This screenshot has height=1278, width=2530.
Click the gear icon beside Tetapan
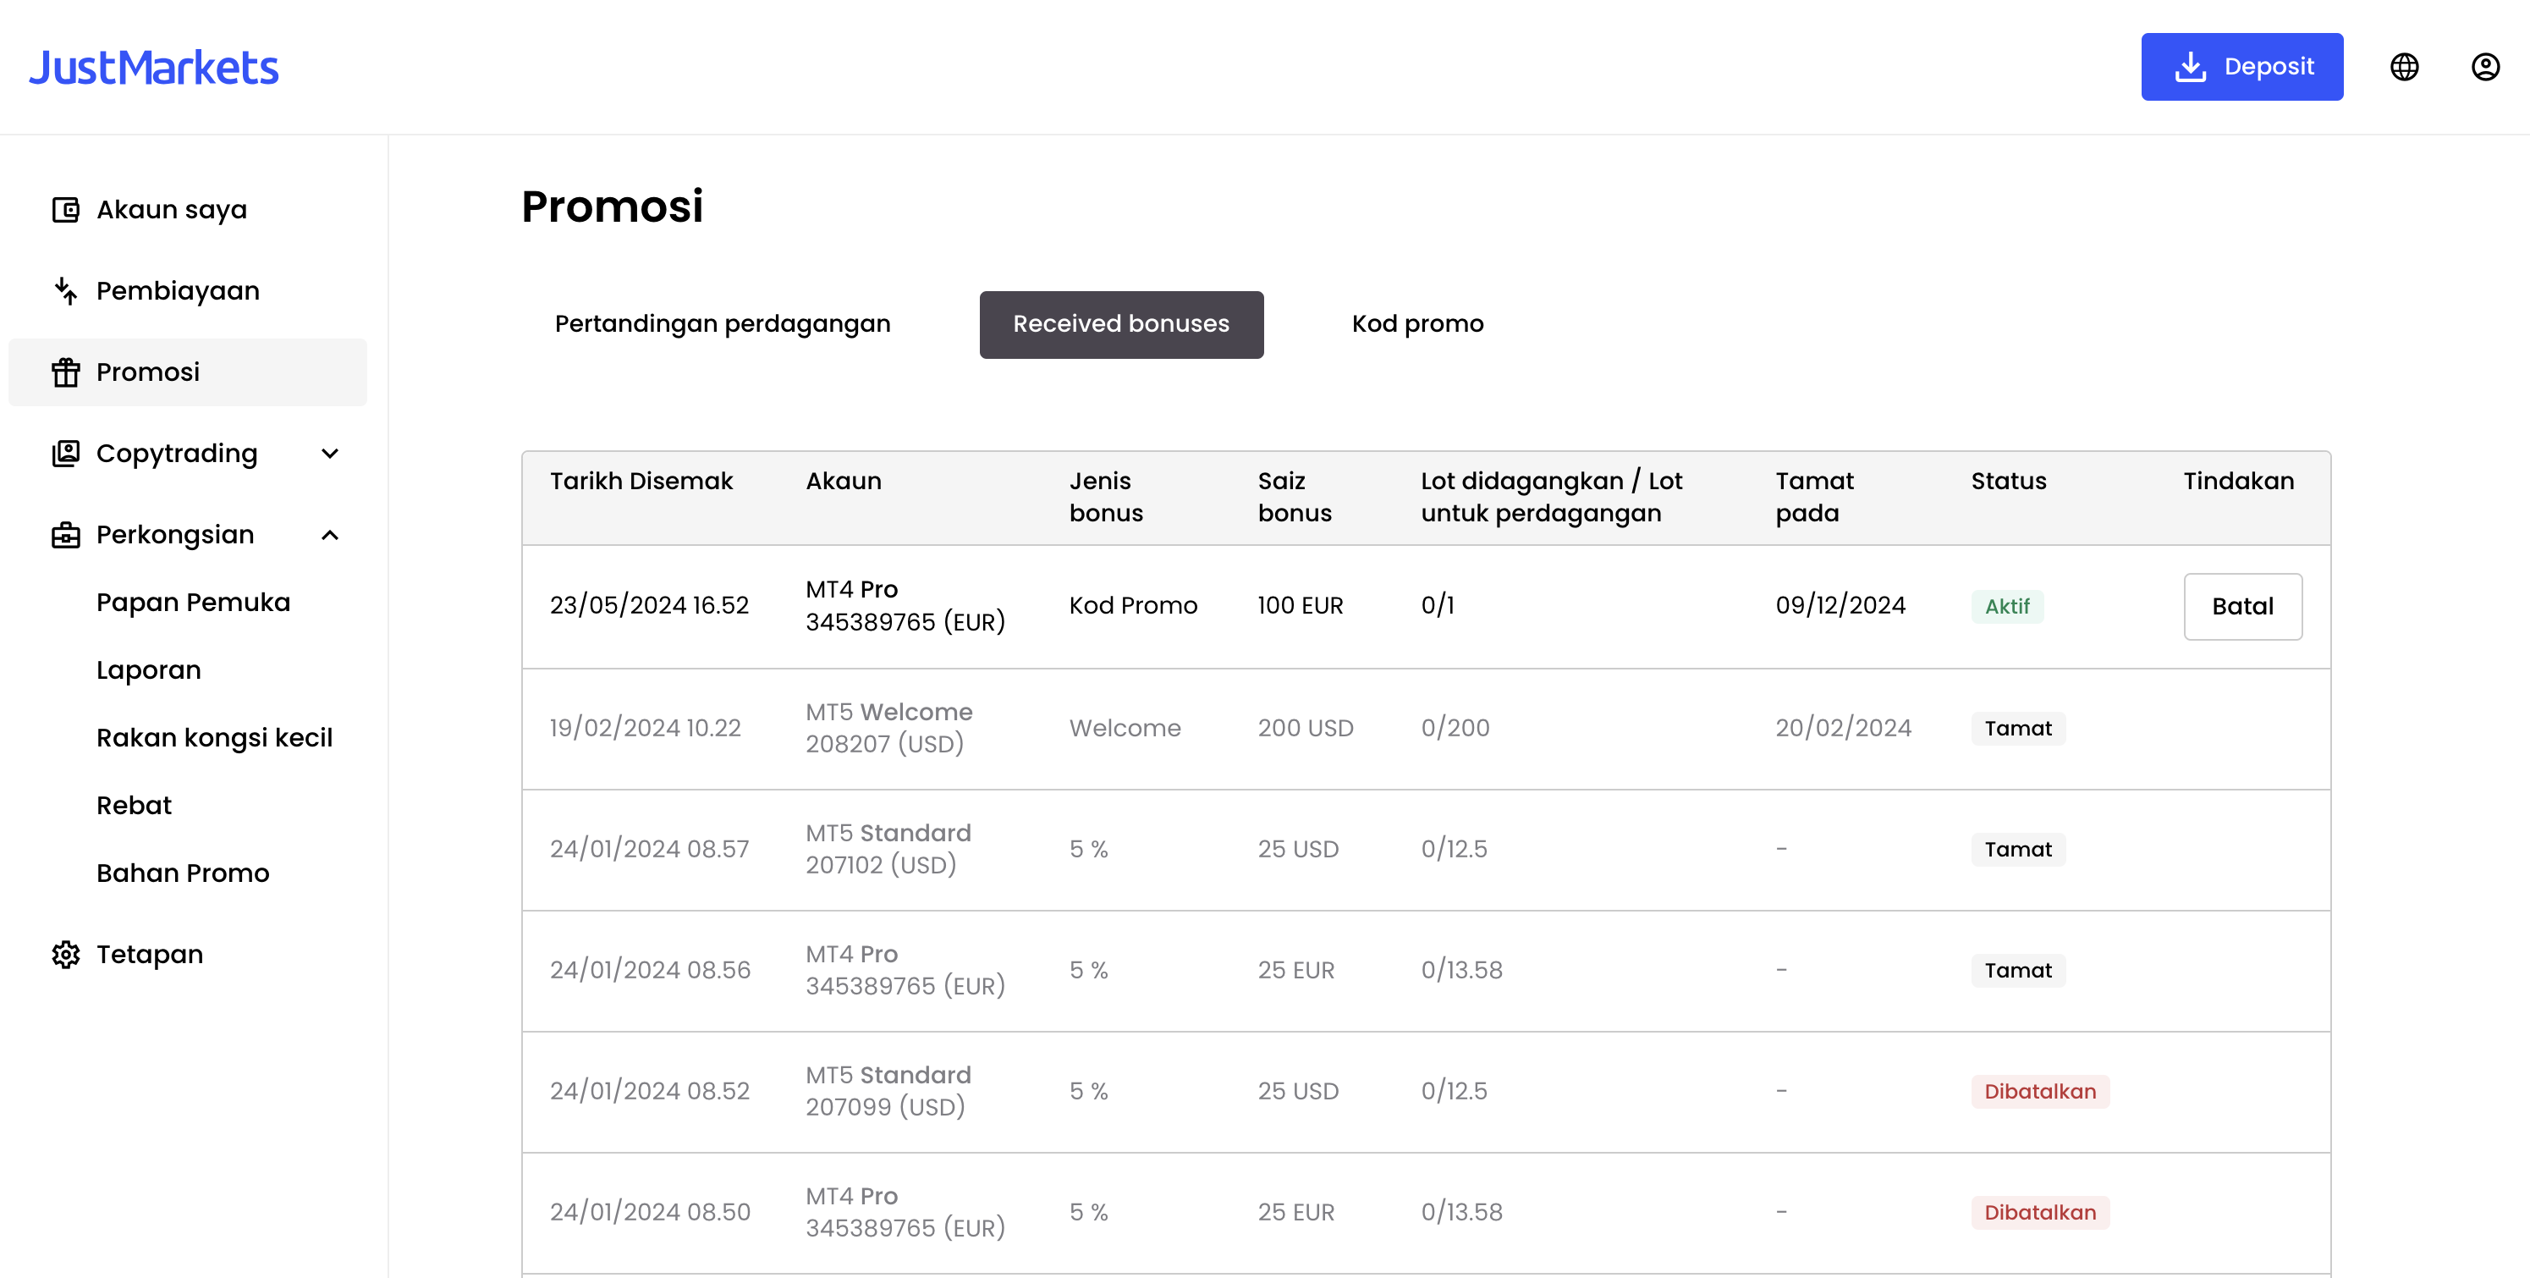point(66,955)
